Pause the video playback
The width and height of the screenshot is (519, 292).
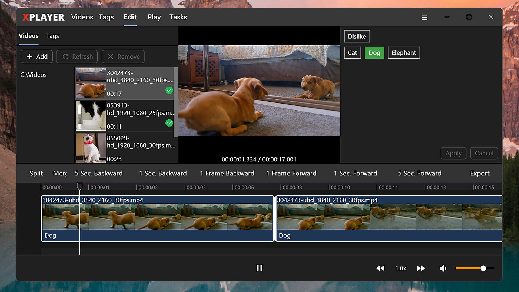259,268
